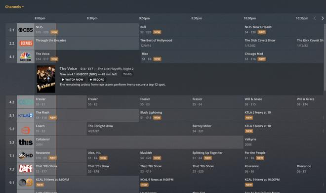The image size is (326, 193).
Task: Click the vertical scrollbar on the right
Action: point(325,57)
